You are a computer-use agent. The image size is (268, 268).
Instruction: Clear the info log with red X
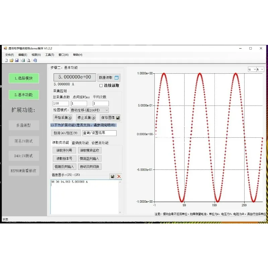coord(119,177)
